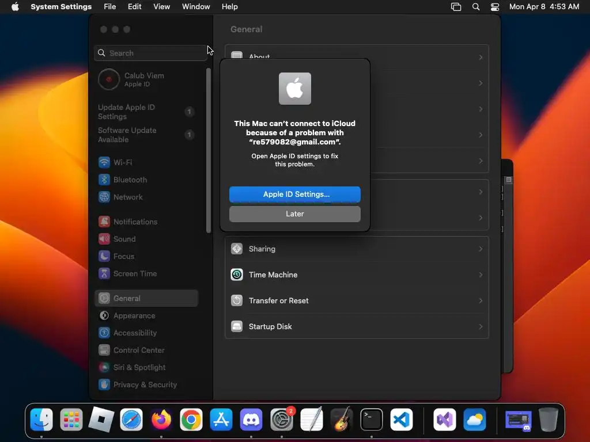Image resolution: width=590 pixels, height=442 pixels.
Task: Open Discord from the Dock
Action: pyautogui.click(x=251, y=420)
